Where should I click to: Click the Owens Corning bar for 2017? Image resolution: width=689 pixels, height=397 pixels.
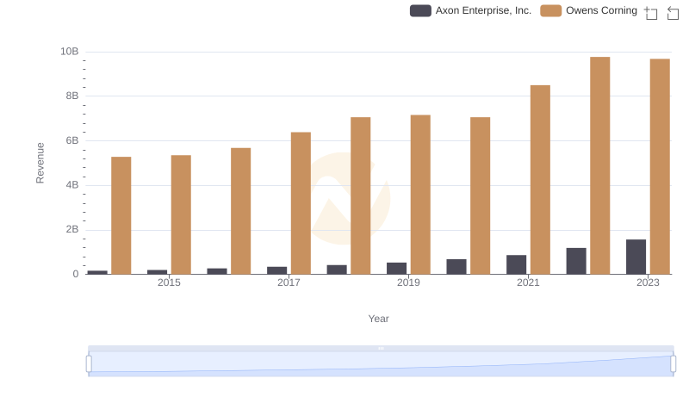(301, 203)
